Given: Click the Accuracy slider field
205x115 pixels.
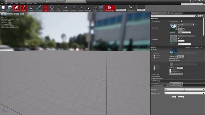Looking at the screenshot, I should 184,89.
